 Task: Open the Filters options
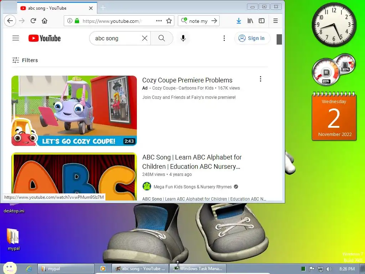pos(25,60)
